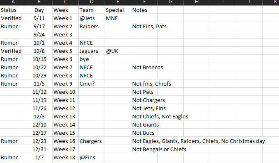
Task: Select the cell containing @Jets
Action: pyautogui.click(x=91, y=18)
